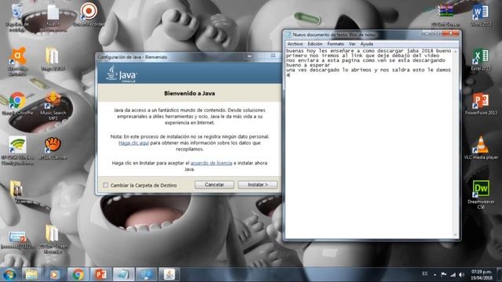Screen dimensions: 502x282
Task: Switch to Chrome in the taskbar
Action: point(78,274)
